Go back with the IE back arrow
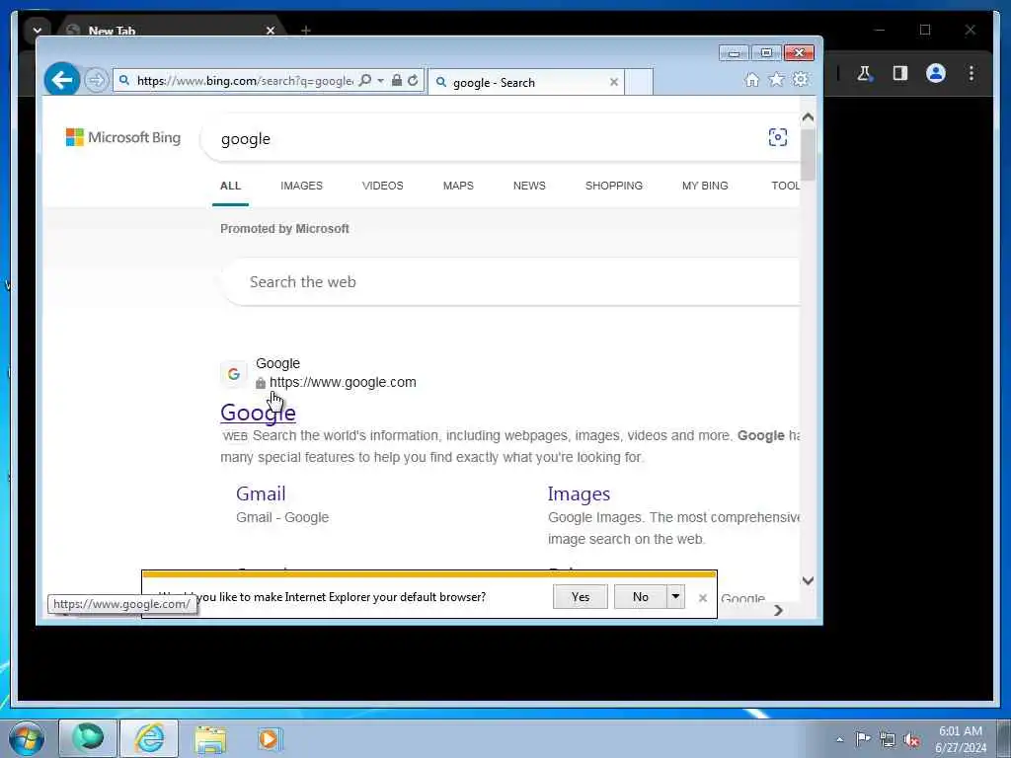 click(62, 80)
